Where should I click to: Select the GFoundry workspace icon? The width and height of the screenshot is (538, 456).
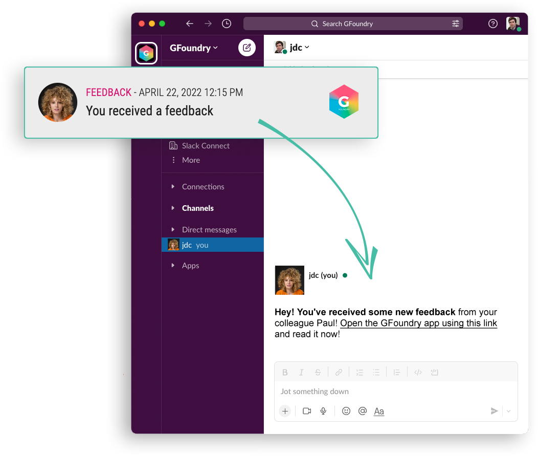tap(146, 53)
